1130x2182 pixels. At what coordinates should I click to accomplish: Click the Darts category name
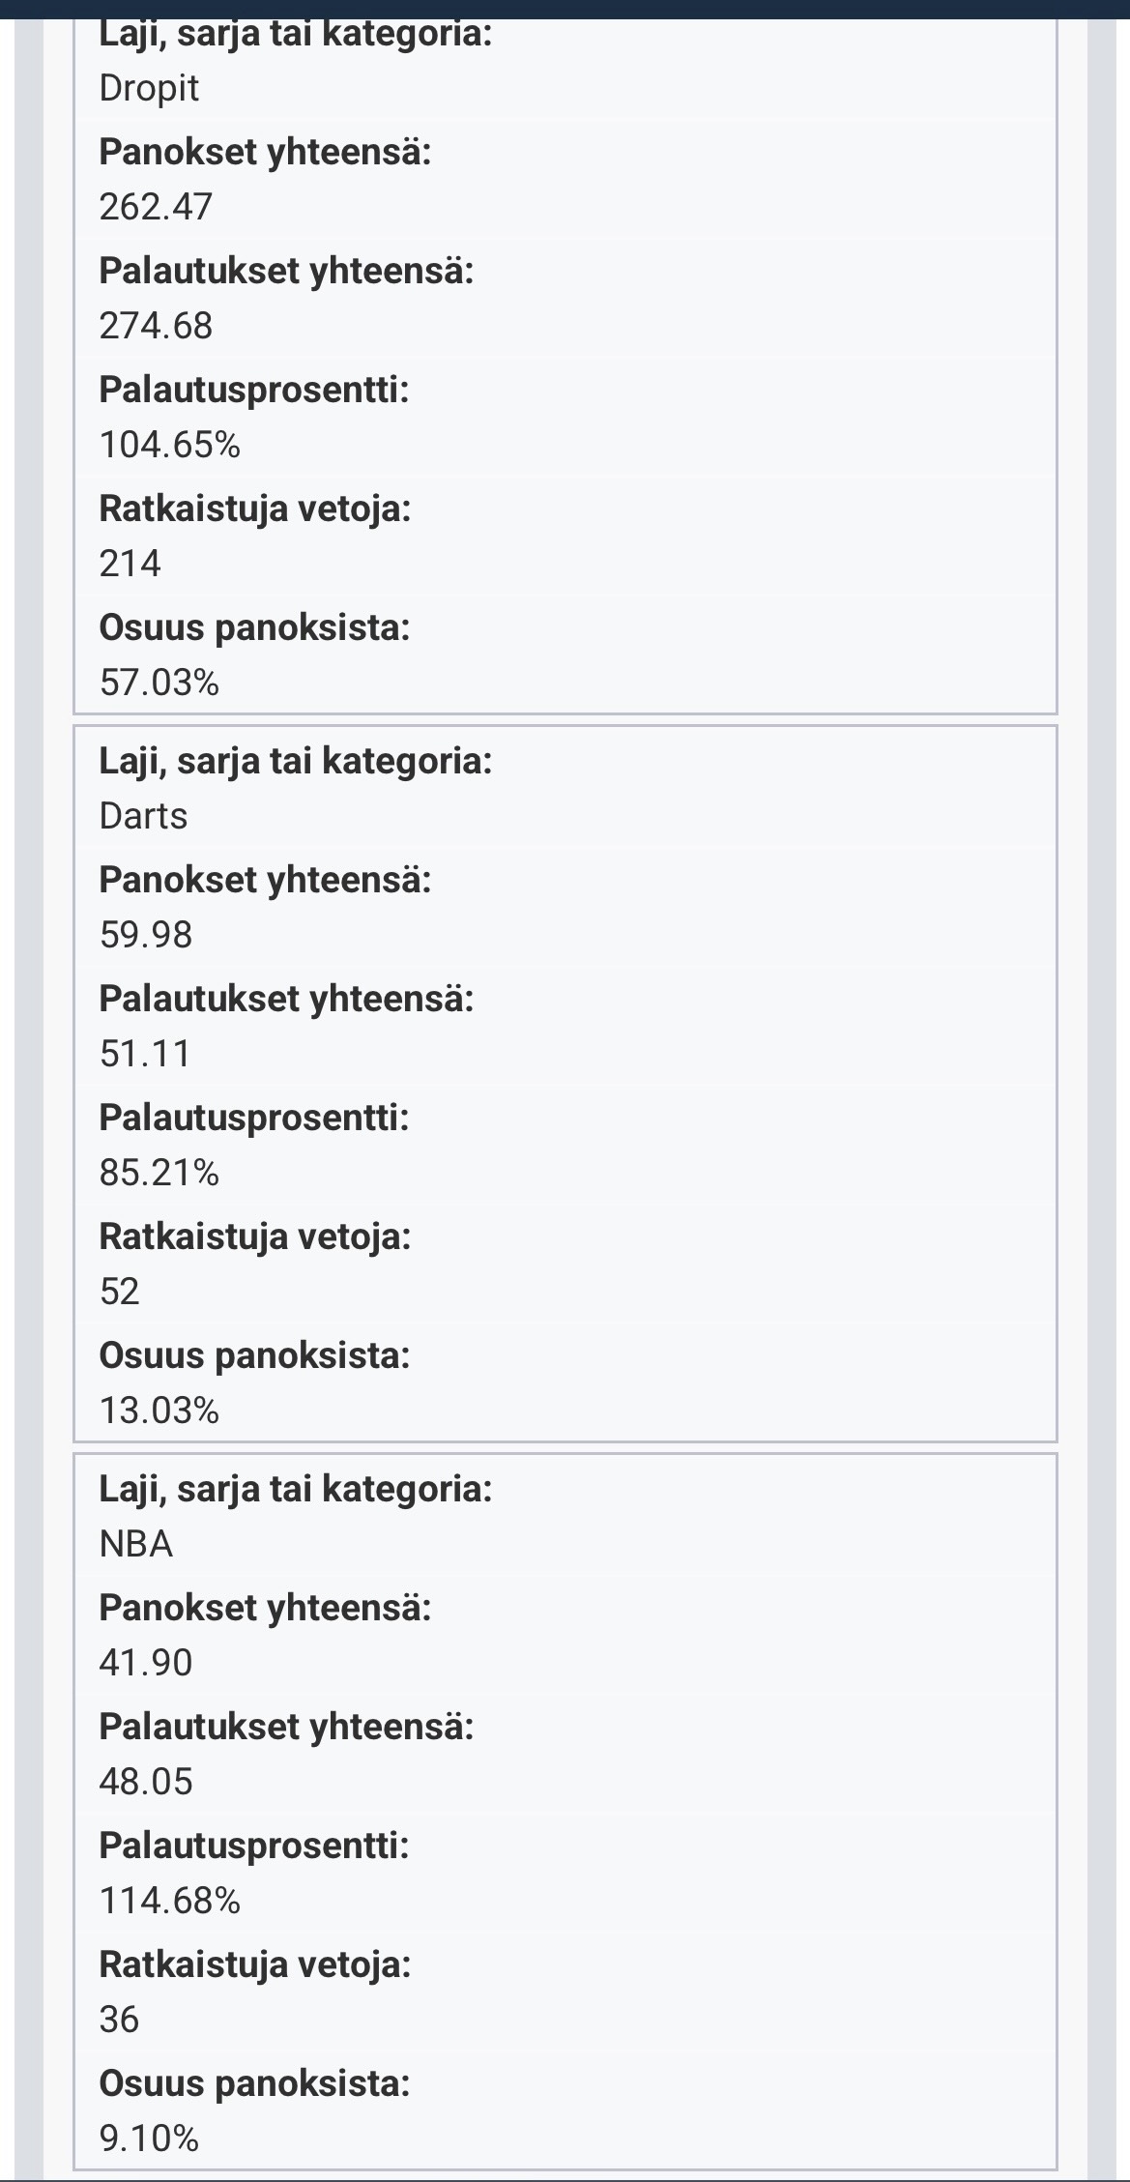[143, 816]
